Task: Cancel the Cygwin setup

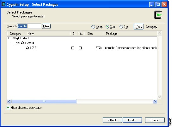Action: click(x=155, y=120)
